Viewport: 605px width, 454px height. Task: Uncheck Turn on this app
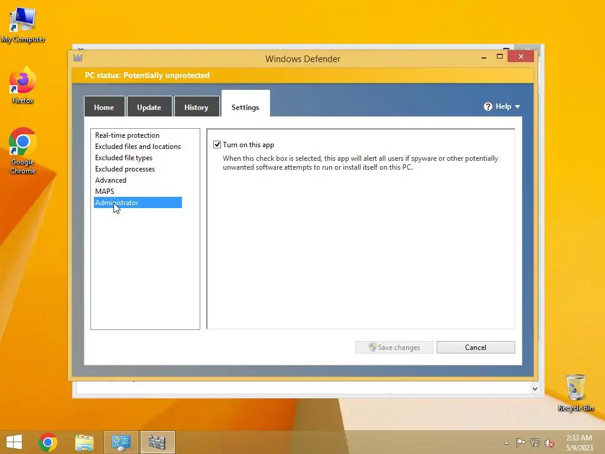(217, 145)
